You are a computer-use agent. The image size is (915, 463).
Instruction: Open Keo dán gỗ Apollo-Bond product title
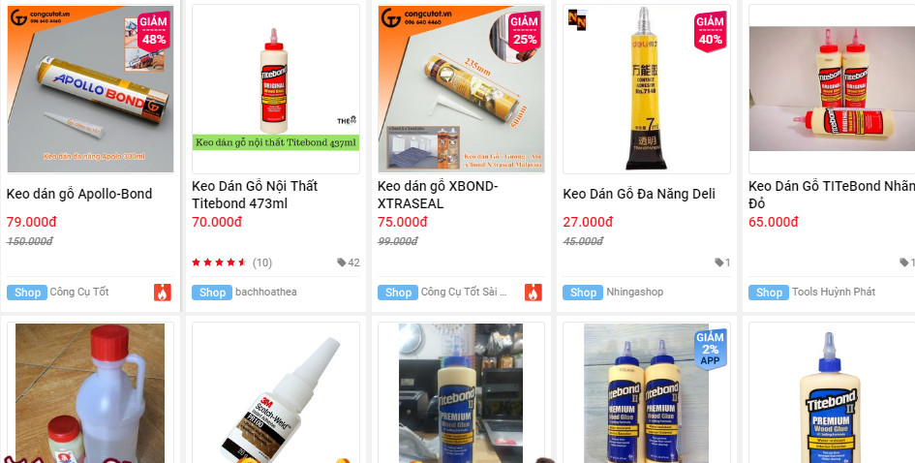click(79, 194)
